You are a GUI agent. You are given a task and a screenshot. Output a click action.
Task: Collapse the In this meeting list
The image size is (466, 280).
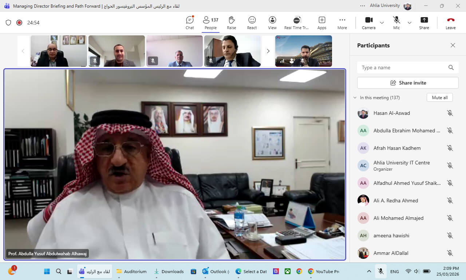(x=355, y=98)
